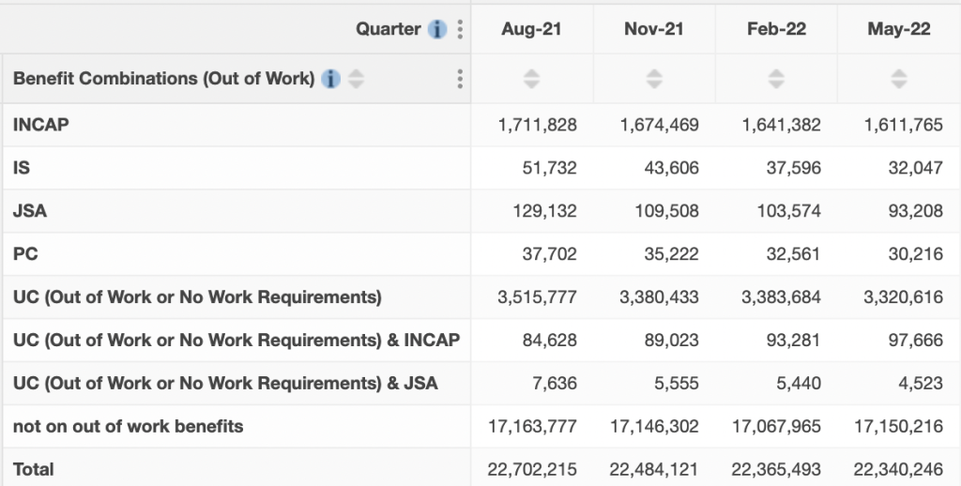961x486 pixels.
Task: Click the Quarter field label
Action: (388, 29)
